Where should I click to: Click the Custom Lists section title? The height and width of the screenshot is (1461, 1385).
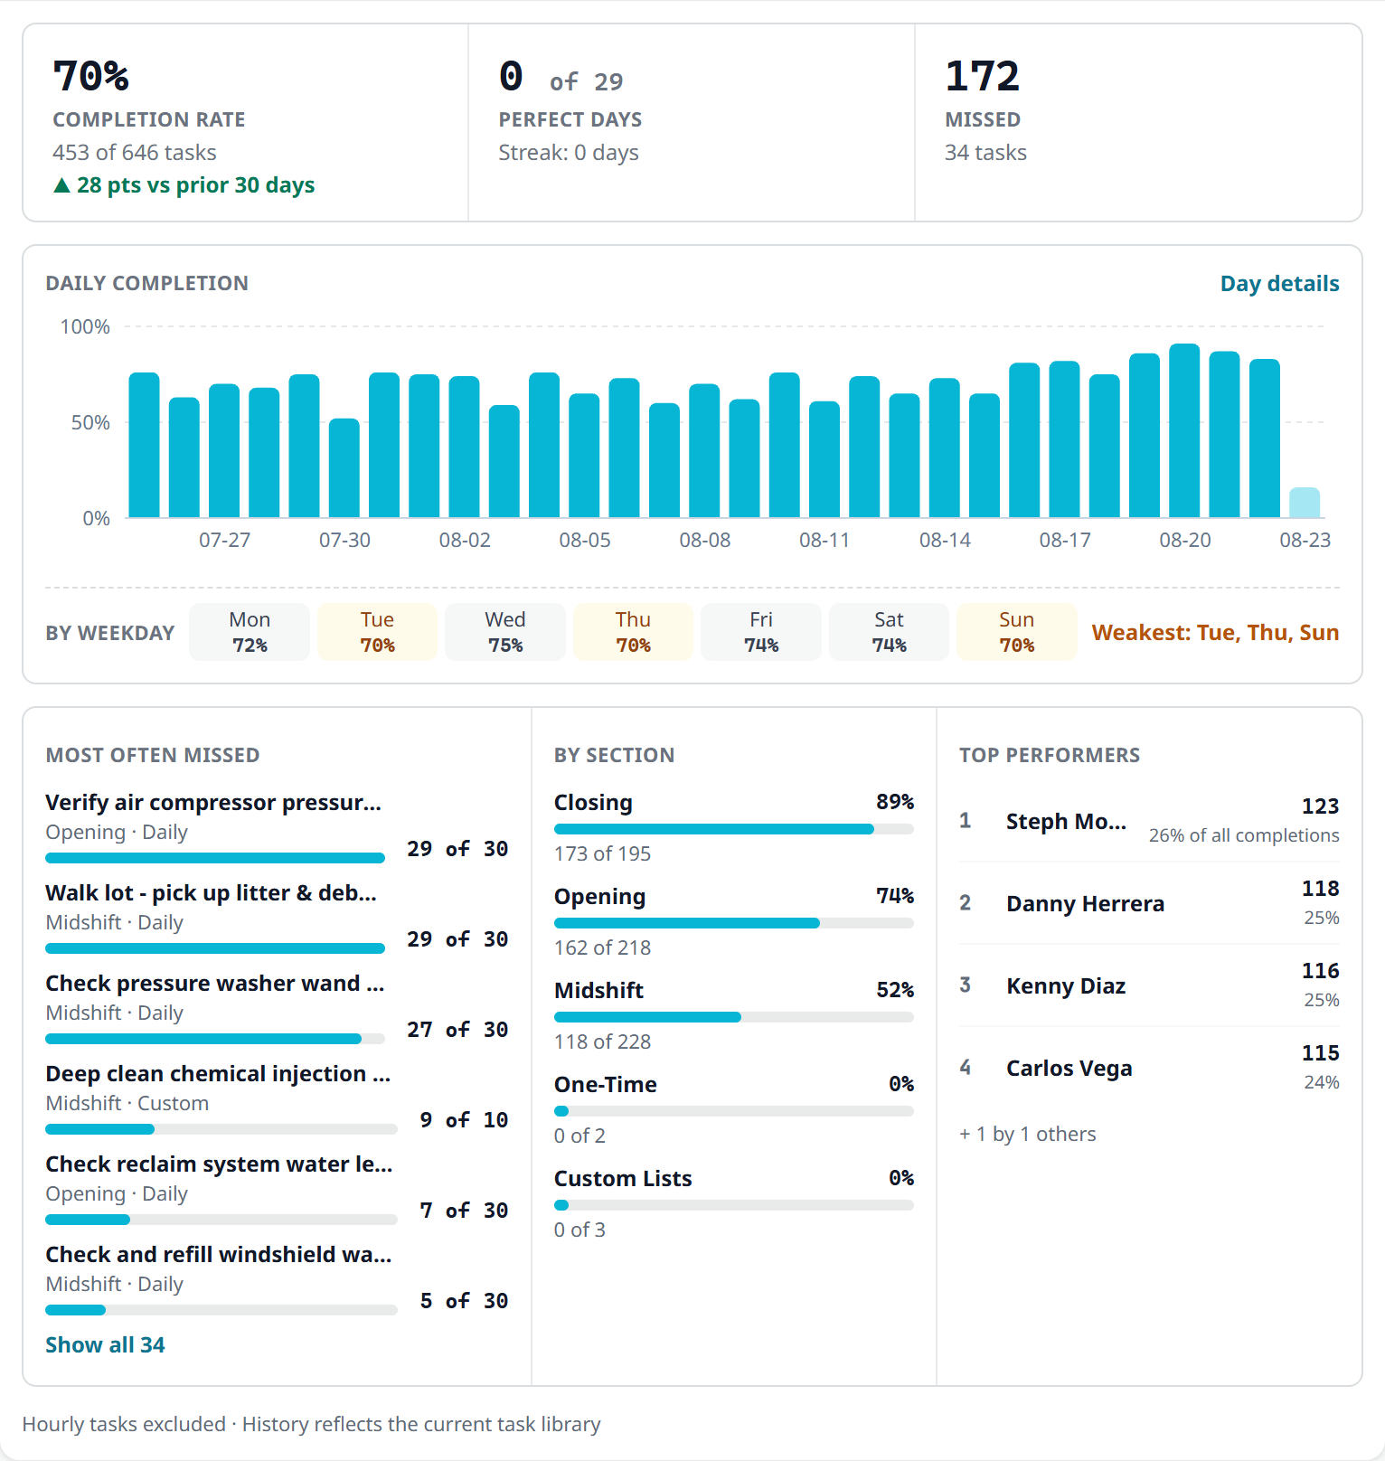pos(623,1179)
